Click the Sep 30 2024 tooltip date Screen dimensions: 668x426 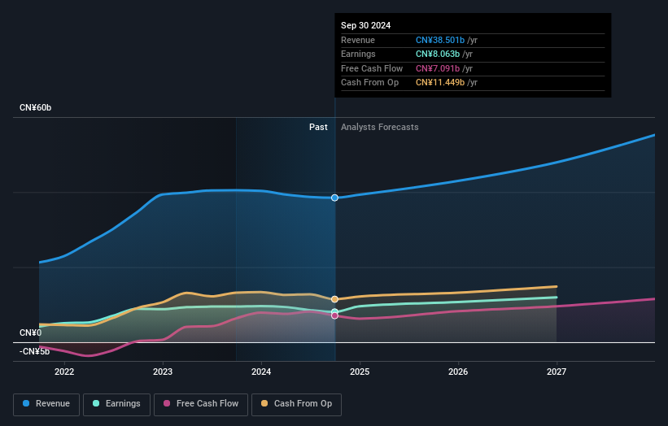tap(365, 25)
